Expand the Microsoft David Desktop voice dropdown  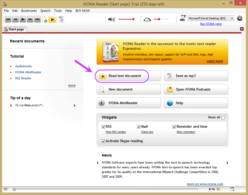tap(211, 18)
